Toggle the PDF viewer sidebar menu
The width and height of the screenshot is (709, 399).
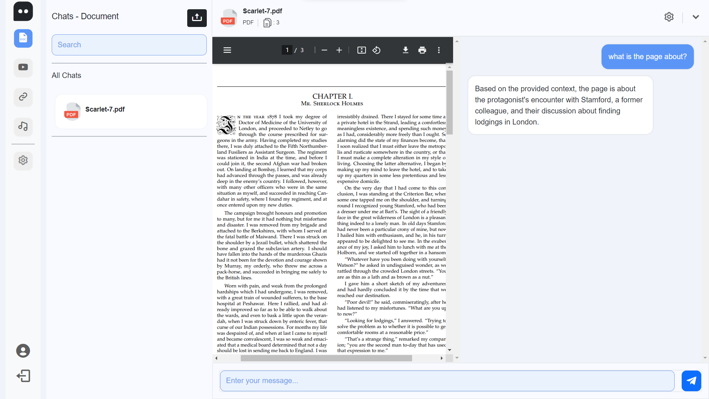227,50
